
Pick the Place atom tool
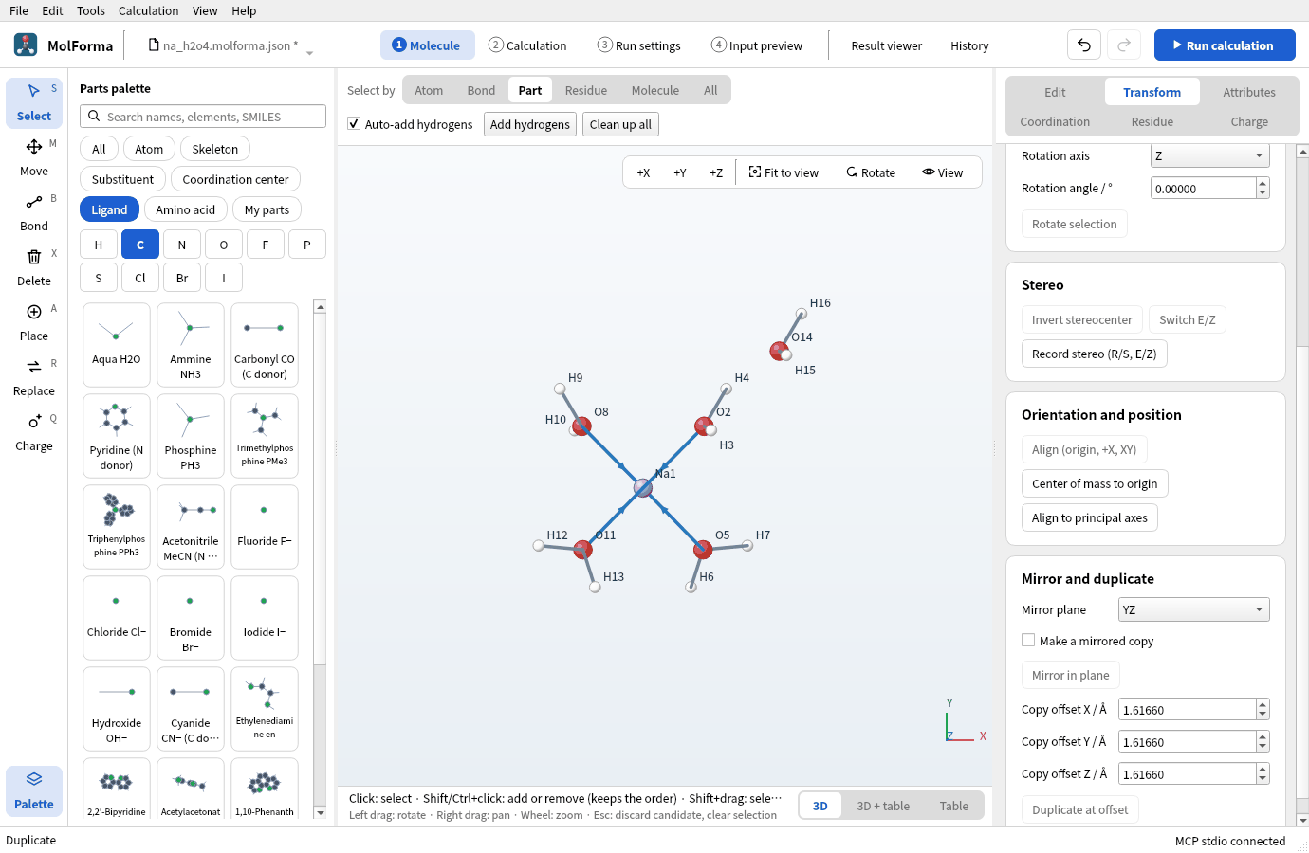34,322
